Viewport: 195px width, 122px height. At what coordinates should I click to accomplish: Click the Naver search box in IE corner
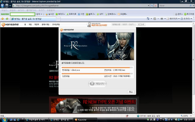(x=174, y=5)
